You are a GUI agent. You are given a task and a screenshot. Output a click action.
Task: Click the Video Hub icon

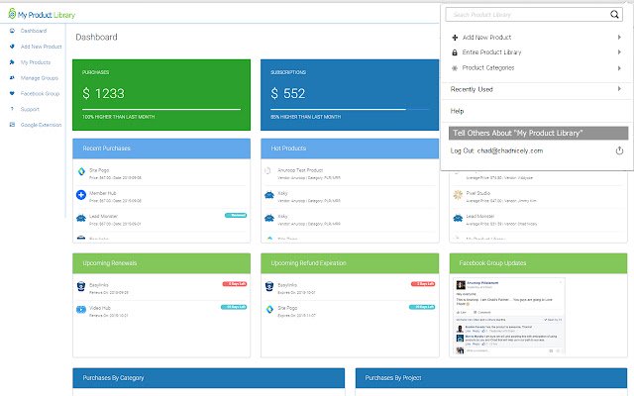(x=81, y=310)
